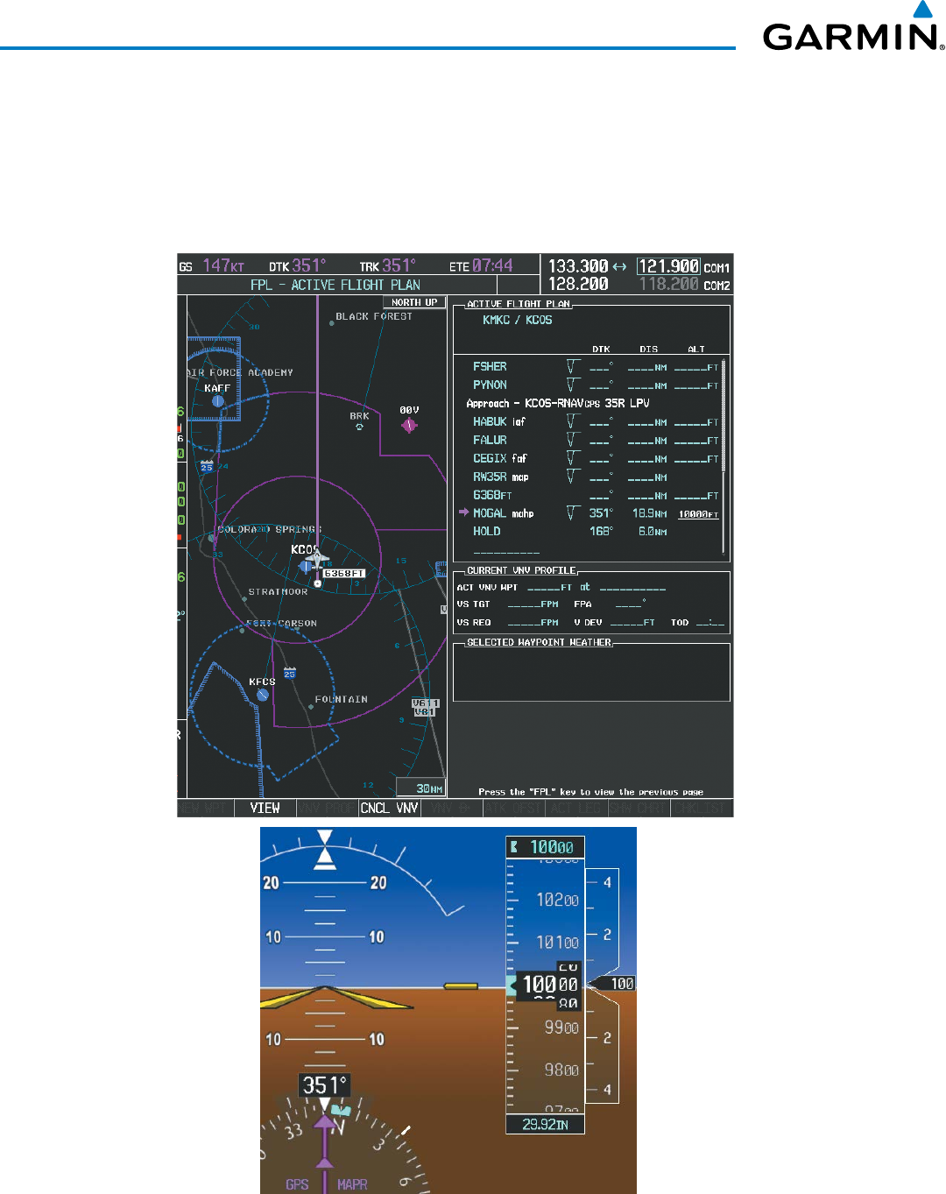Click the Interstate 25 shield near KAFF
This screenshot has height=1194, width=946.
pyautogui.click(x=207, y=466)
